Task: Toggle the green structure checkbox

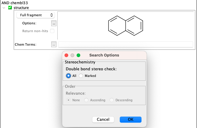Action: point(10,8)
